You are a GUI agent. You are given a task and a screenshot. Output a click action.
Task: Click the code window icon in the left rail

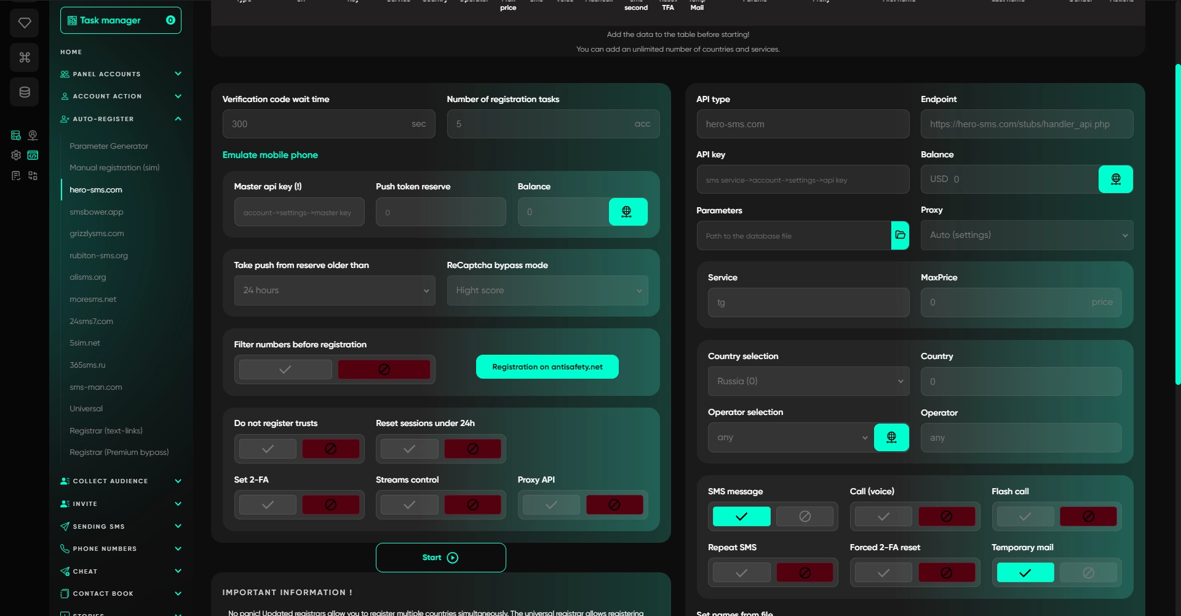click(x=33, y=156)
